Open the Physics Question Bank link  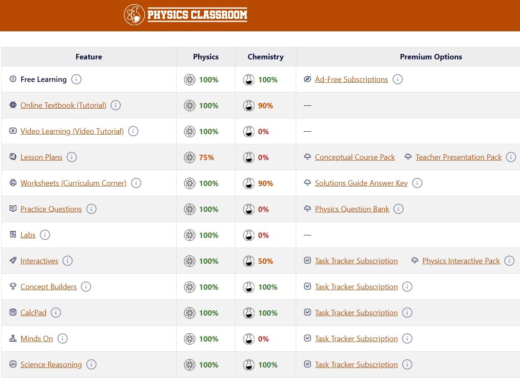click(x=352, y=209)
